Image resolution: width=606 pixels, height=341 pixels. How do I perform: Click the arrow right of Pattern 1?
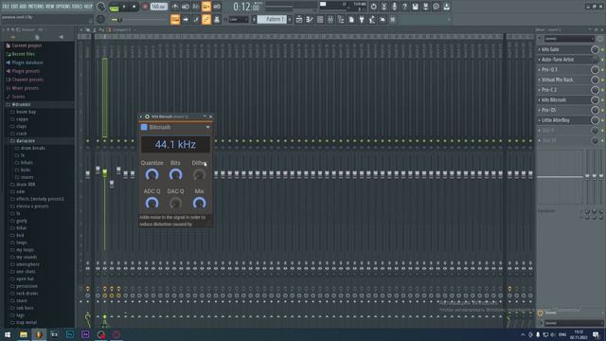[290, 19]
